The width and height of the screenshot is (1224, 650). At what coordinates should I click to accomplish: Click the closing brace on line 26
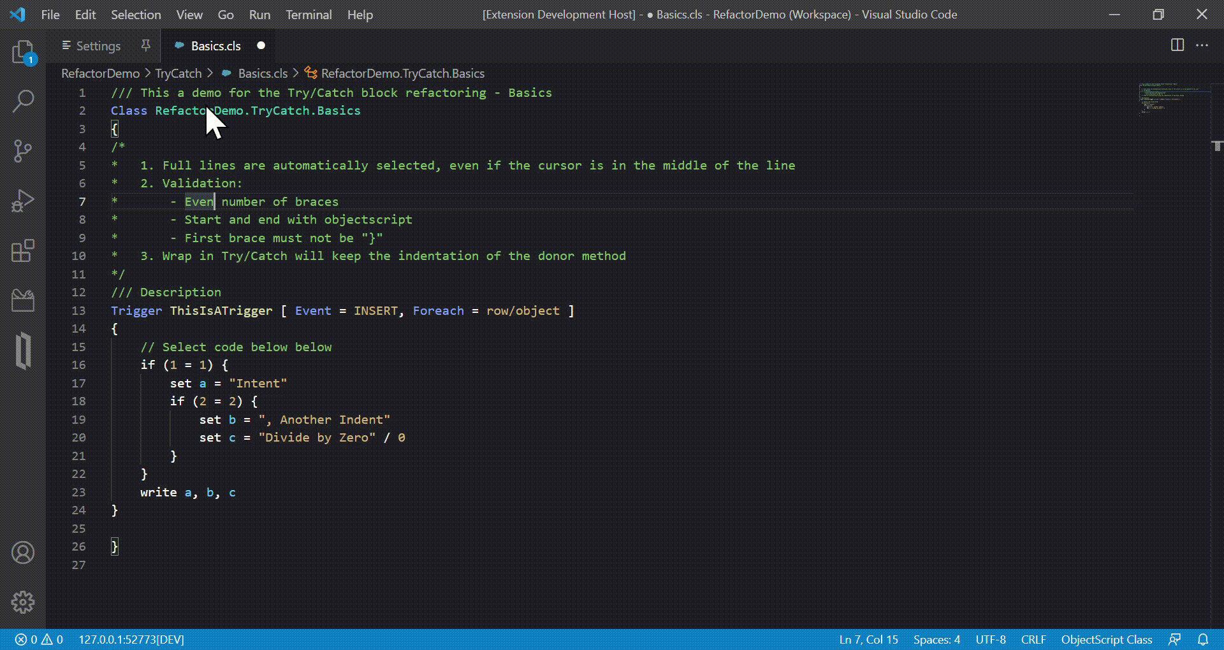114,546
